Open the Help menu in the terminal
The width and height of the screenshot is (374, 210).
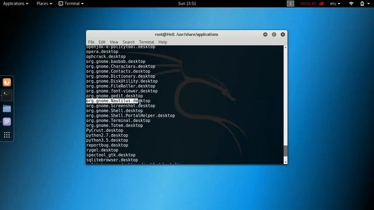[162, 42]
